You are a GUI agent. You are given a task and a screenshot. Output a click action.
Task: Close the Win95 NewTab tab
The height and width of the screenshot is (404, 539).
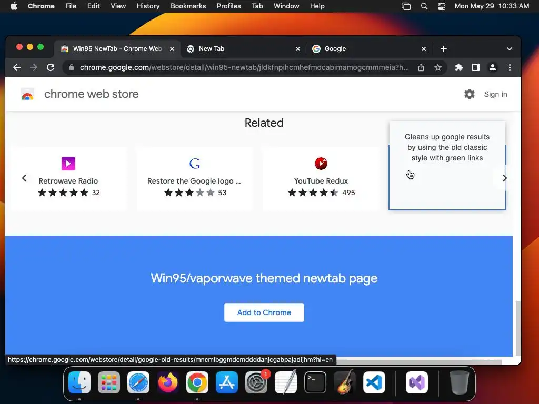(x=172, y=49)
